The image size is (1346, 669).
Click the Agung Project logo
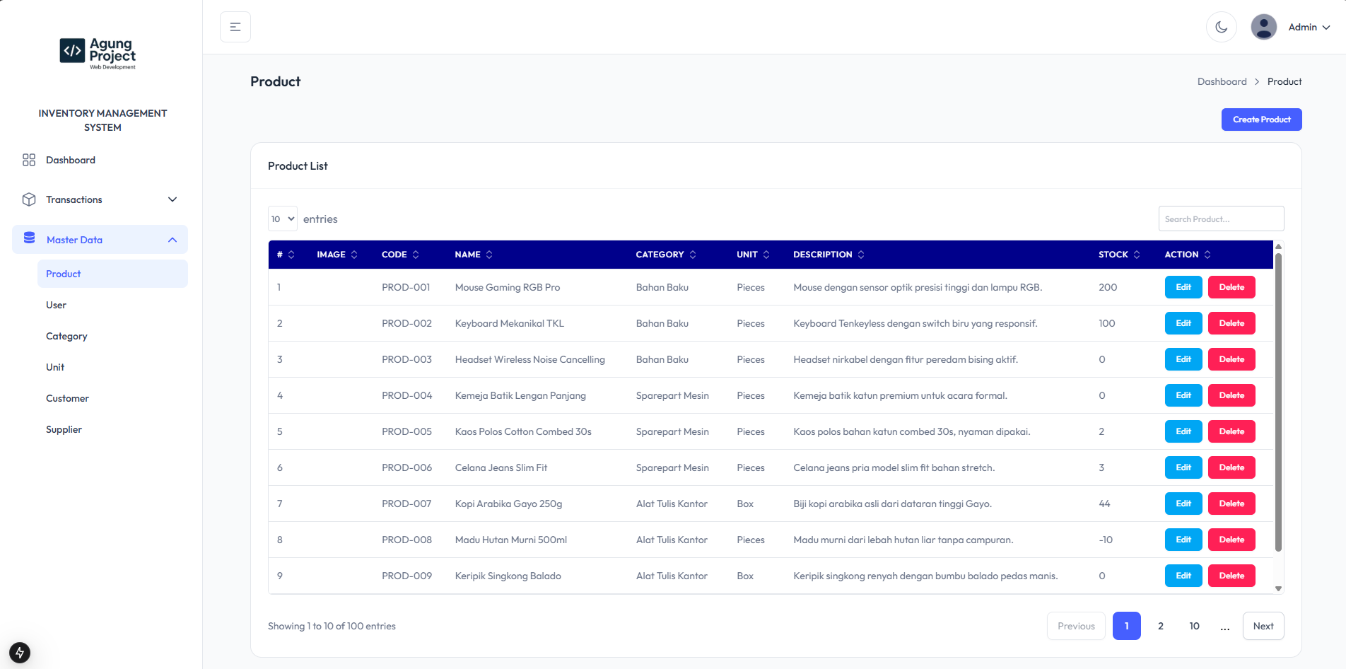(98, 54)
